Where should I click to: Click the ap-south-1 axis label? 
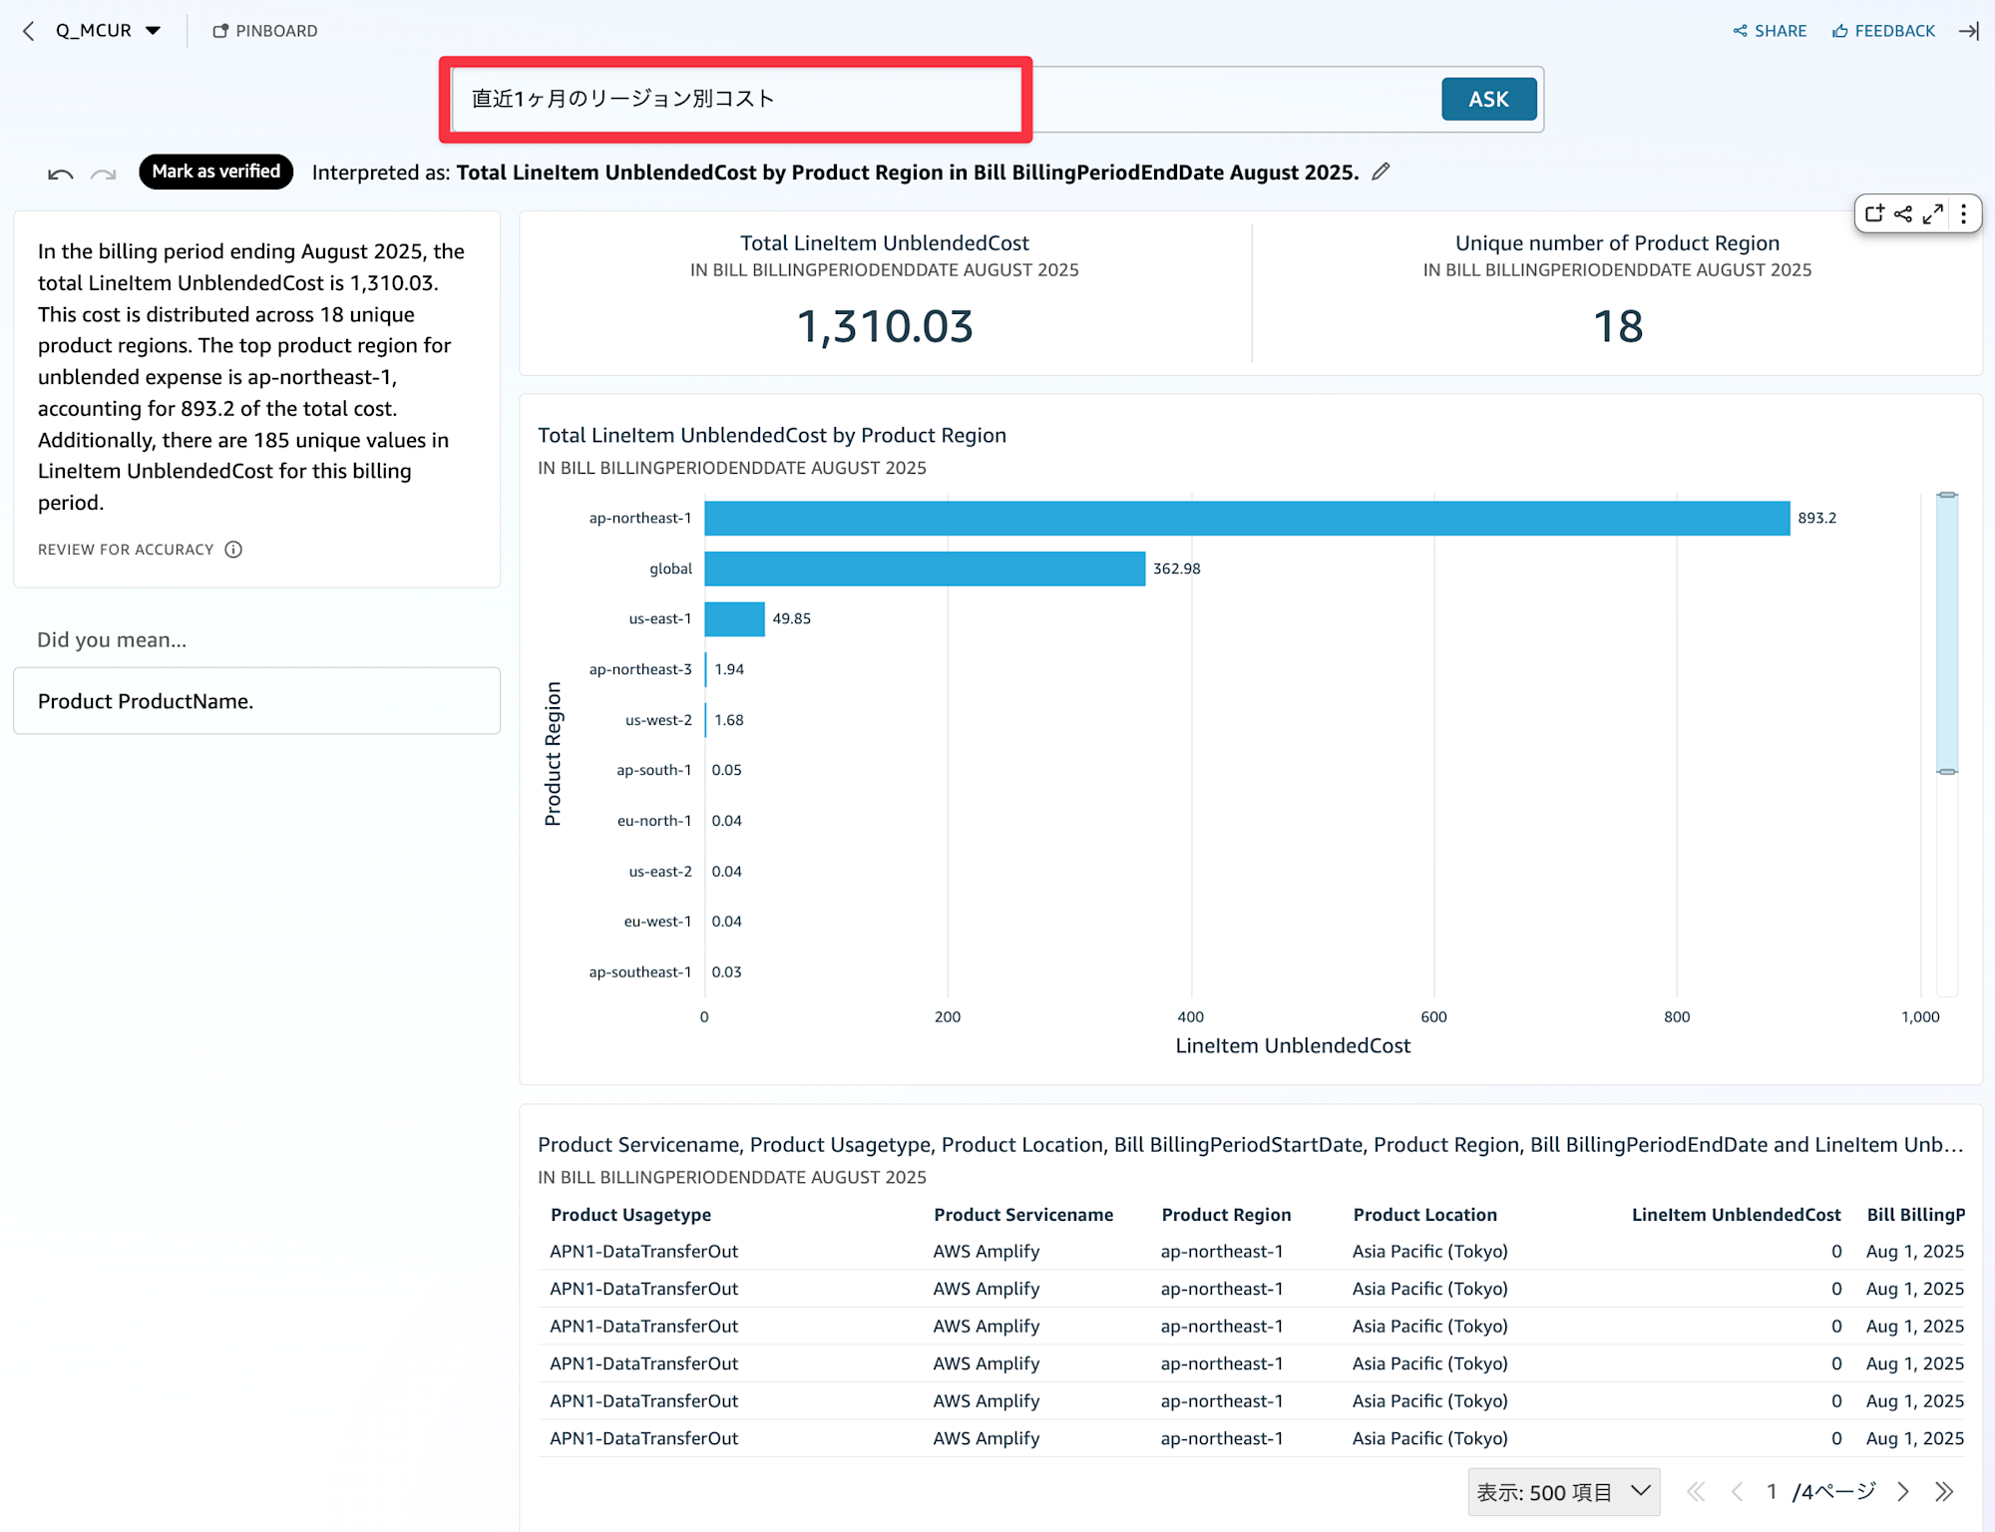coord(653,770)
